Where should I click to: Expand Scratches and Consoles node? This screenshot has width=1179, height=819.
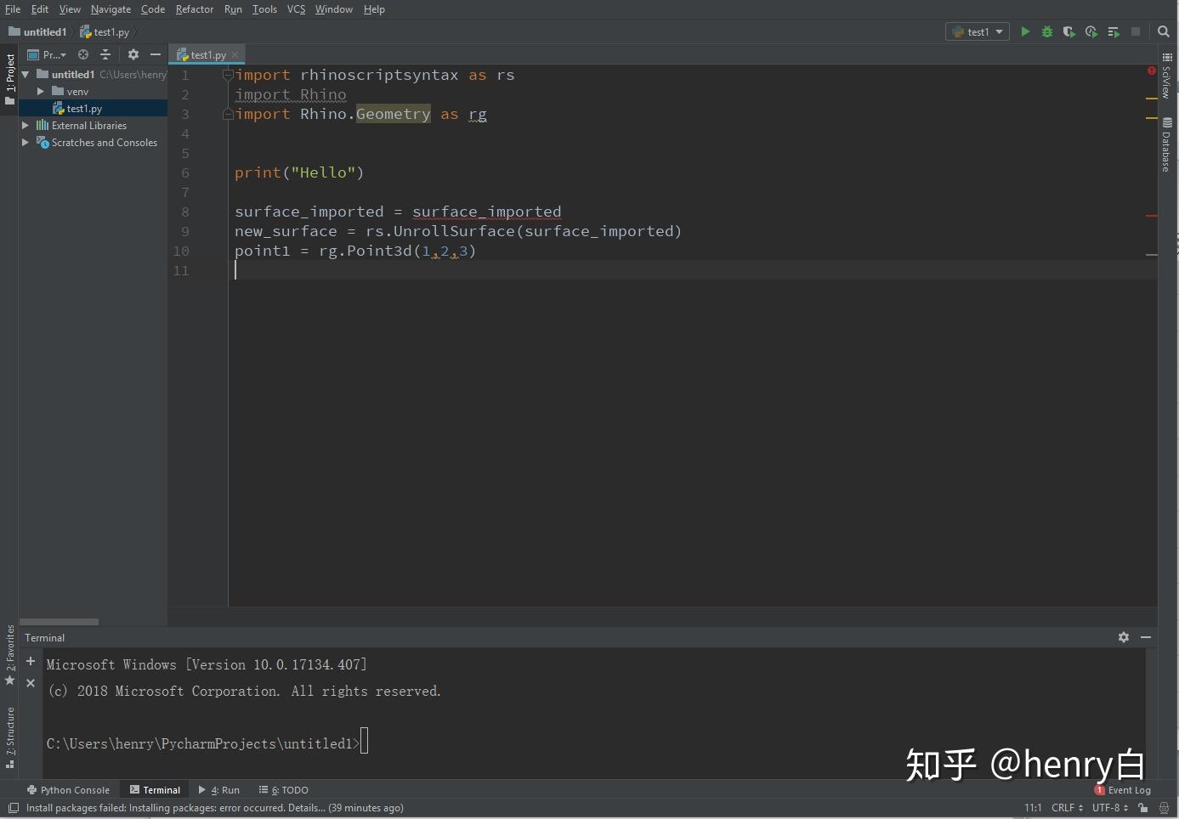pos(26,143)
